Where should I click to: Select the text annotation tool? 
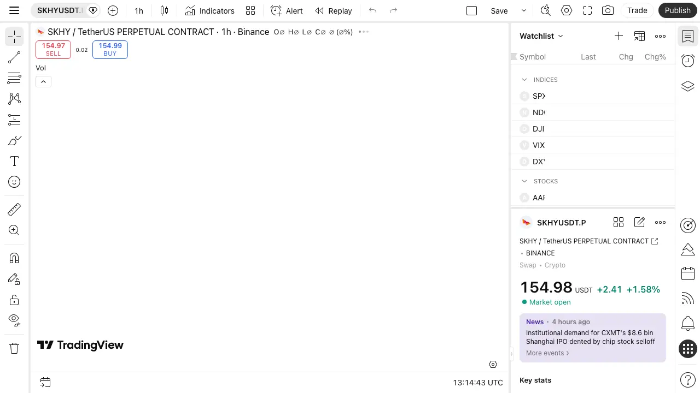(14, 161)
